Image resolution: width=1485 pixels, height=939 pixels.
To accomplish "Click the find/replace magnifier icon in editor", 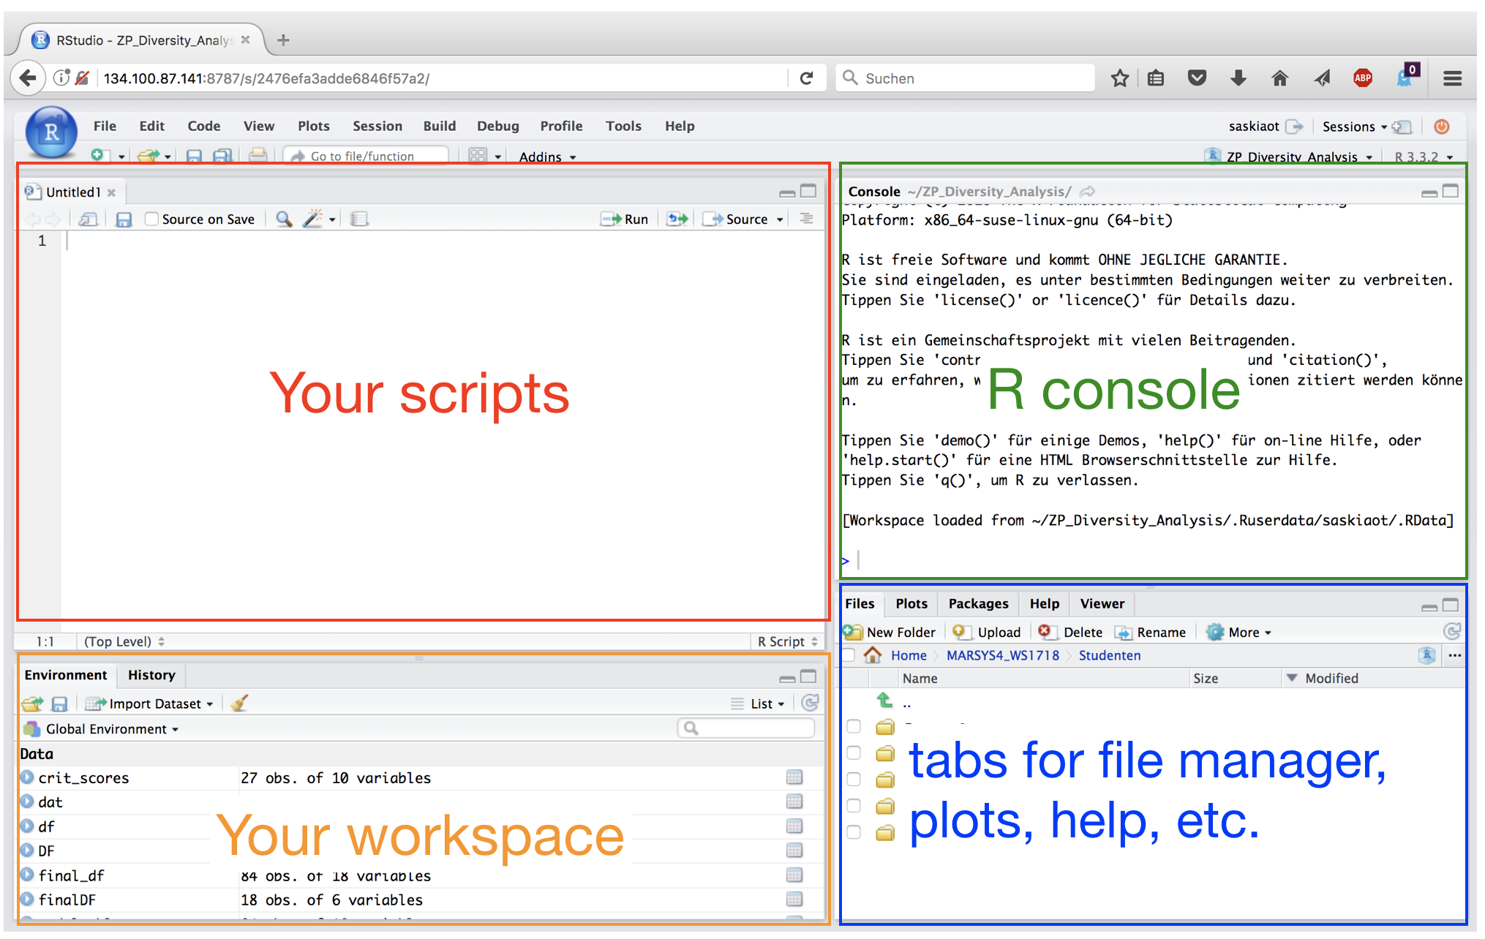I will (x=284, y=219).
